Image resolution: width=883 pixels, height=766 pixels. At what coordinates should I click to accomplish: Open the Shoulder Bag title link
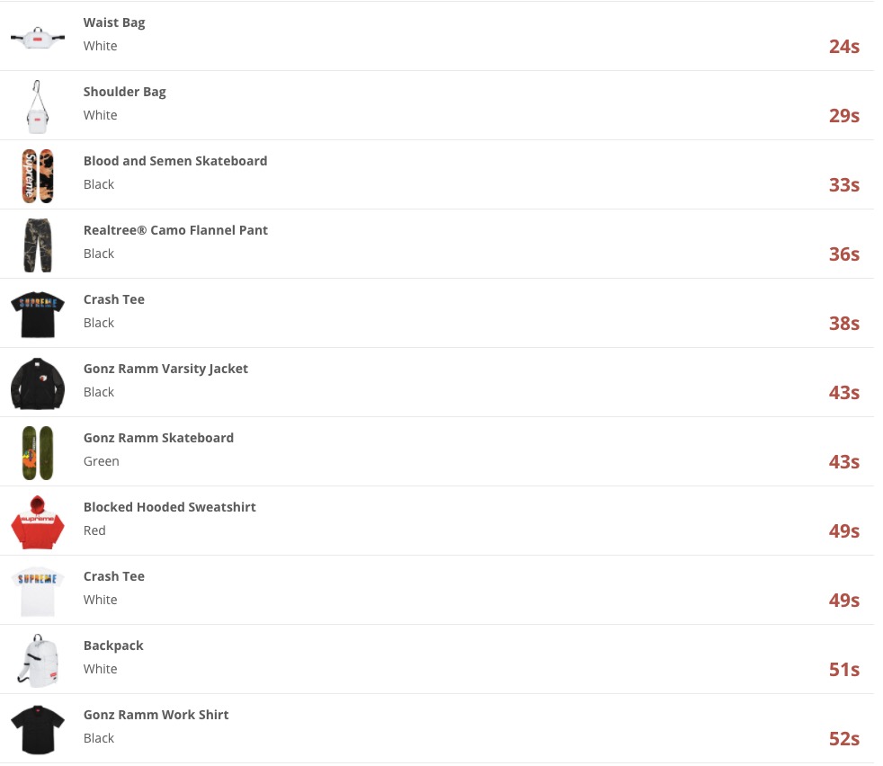point(124,92)
